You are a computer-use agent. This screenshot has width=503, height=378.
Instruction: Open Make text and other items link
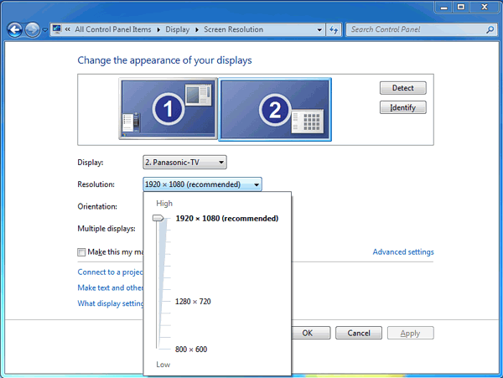(x=111, y=288)
